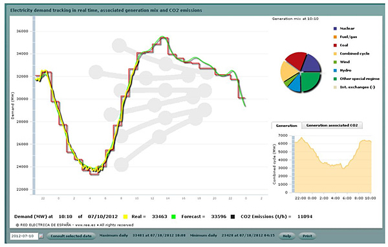The image size is (388, 247).
Task: Switch to the Generation associated CO2 tab
Action: 332,125
